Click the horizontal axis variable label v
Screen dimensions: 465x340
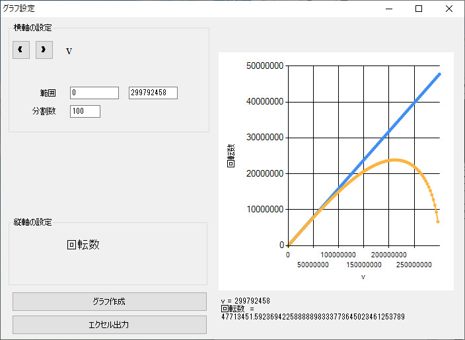click(69, 50)
